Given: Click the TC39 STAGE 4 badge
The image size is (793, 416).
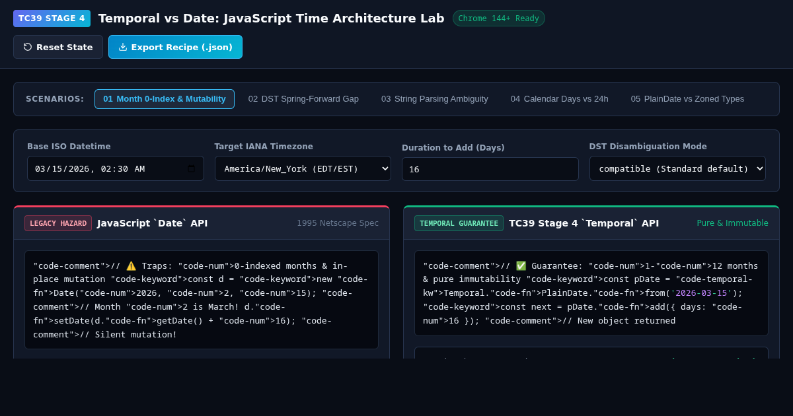Looking at the screenshot, I should 52,18.
